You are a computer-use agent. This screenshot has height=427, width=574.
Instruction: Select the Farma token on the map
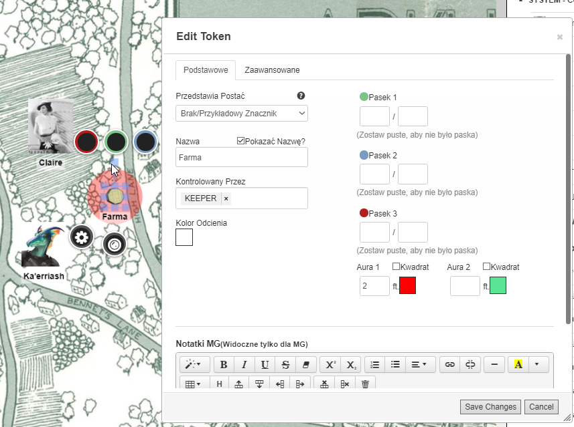115,196
